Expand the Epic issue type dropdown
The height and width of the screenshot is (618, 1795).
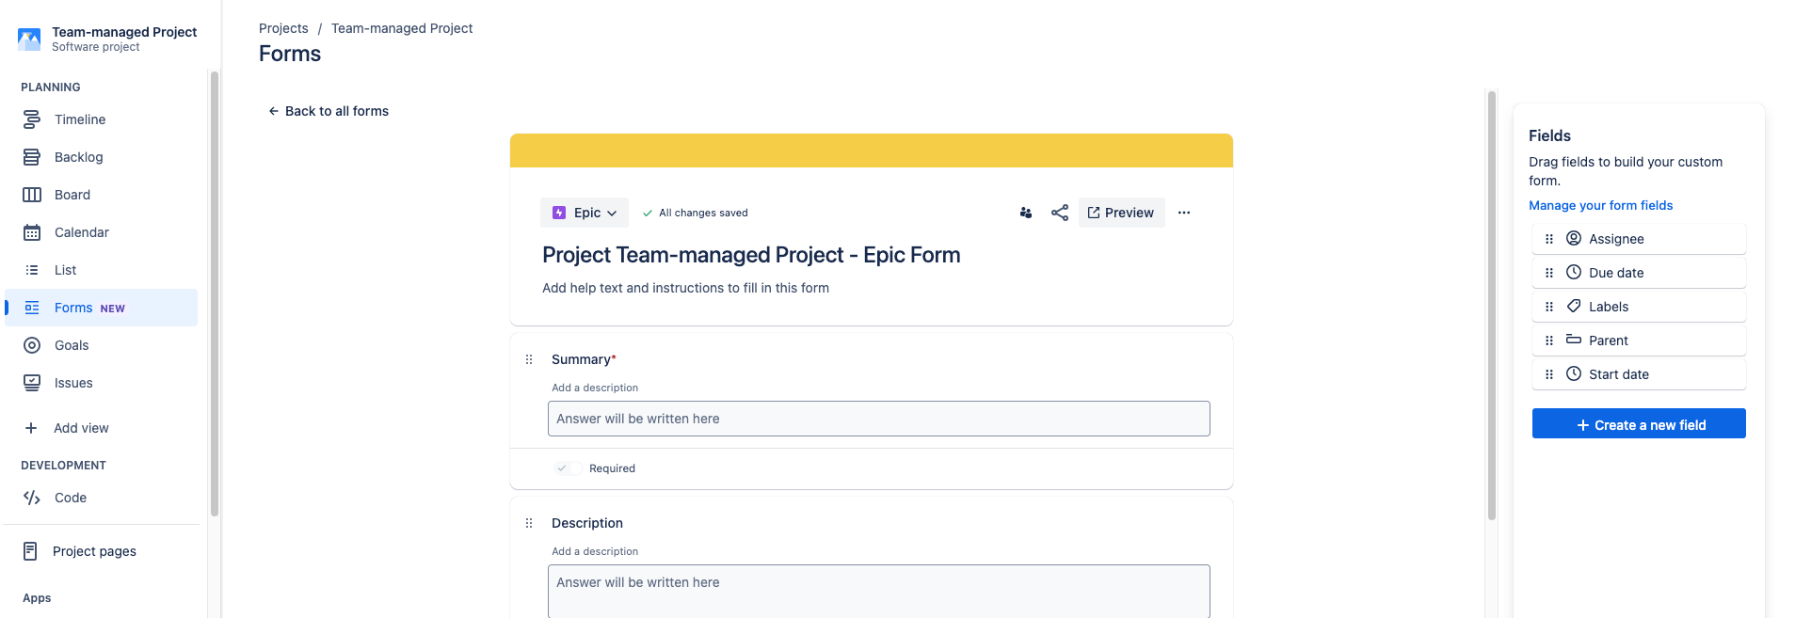(x=585, y=213)
